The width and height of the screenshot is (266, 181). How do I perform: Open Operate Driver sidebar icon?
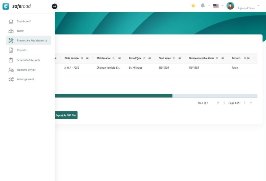(11, 70)
